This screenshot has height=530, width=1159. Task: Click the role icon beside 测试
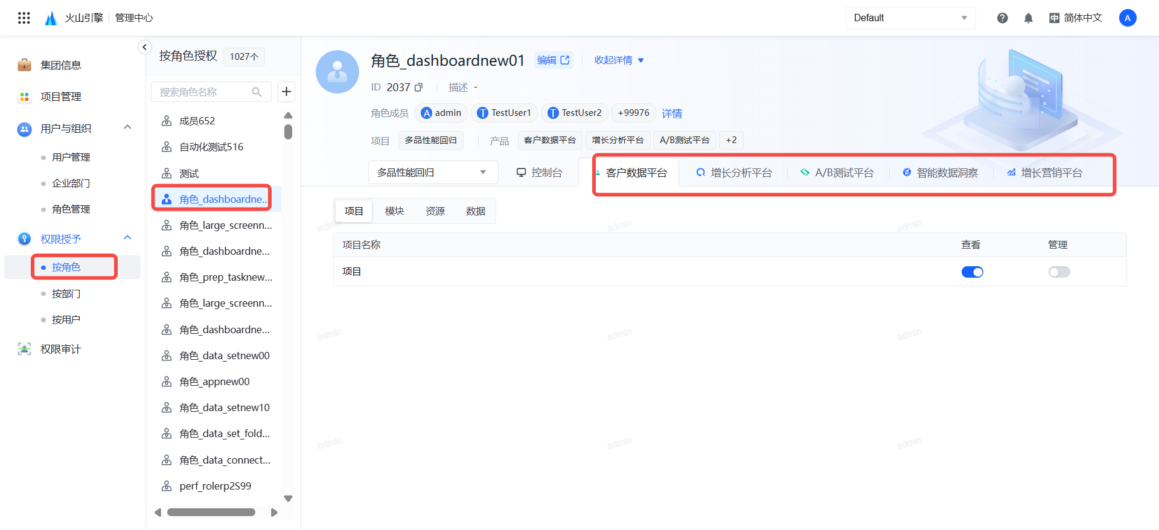pyautogui.click(x=167, y=173)
